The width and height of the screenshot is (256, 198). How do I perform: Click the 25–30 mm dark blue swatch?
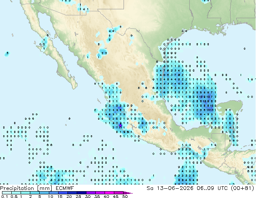coord(81,193)
